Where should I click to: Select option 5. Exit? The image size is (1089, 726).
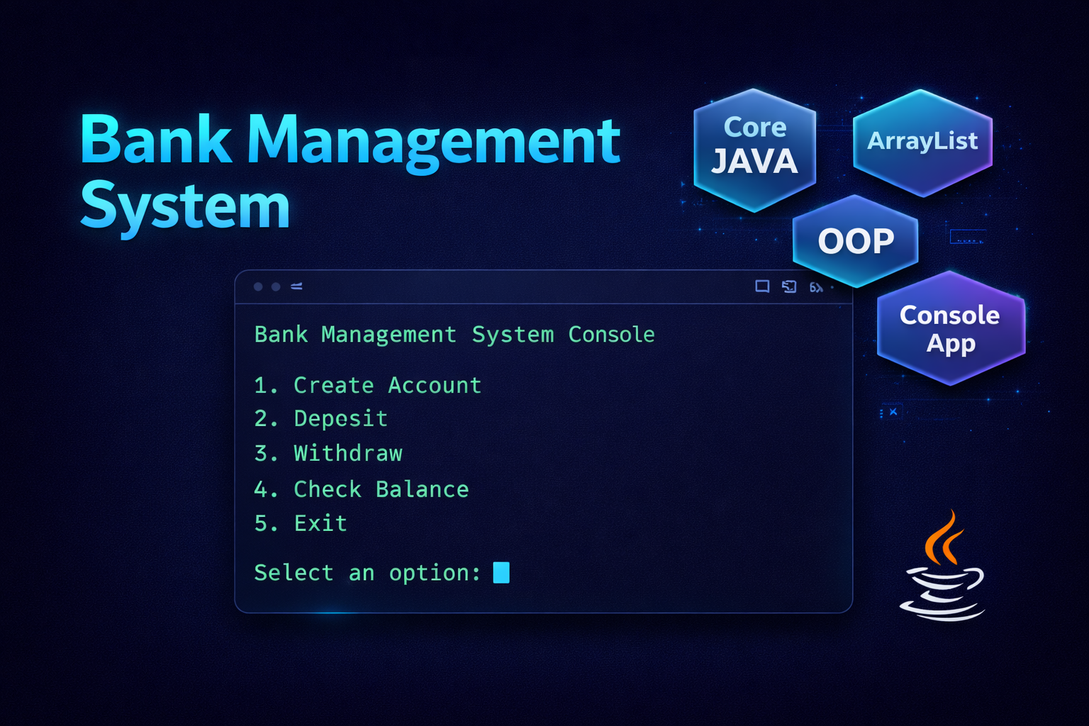coord(301,523)
